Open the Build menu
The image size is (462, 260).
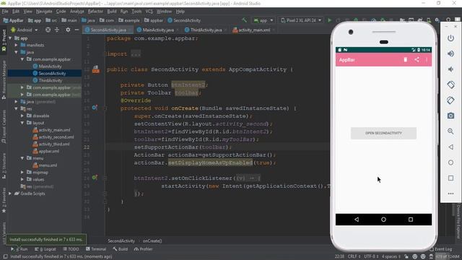point(112,12)
